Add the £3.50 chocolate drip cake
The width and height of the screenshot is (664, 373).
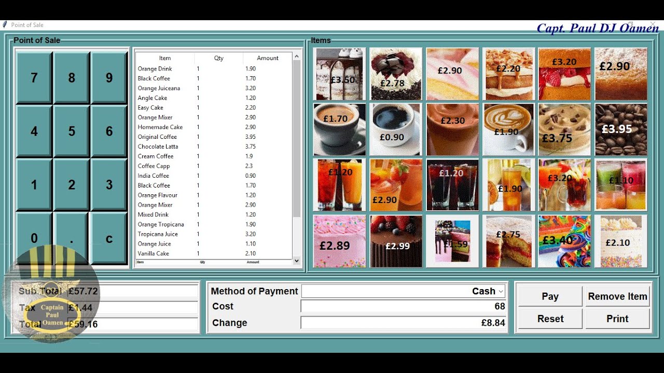pyautogui.click(x=340, y=74)
